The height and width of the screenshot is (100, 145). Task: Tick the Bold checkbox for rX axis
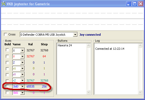7,69
